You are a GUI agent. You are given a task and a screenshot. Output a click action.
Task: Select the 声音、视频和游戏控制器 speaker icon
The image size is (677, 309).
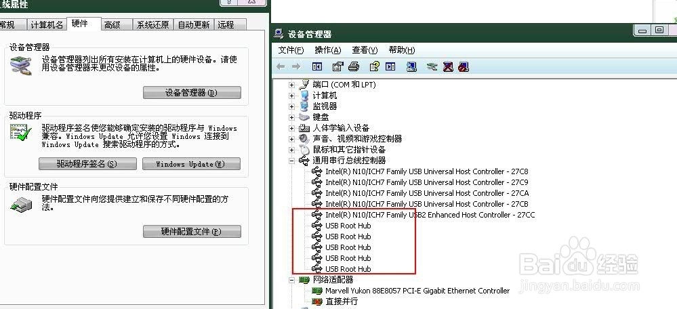tap(305, 138)
